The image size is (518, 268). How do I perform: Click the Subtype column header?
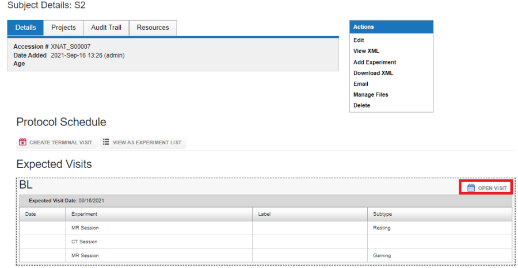point(383,214)
